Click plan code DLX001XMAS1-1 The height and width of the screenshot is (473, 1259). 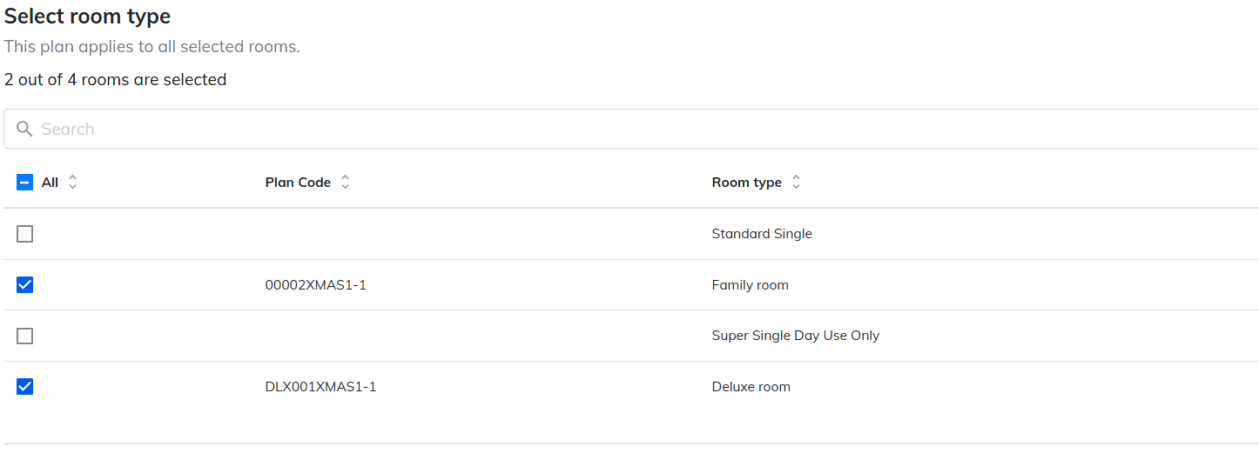[320, 387]
